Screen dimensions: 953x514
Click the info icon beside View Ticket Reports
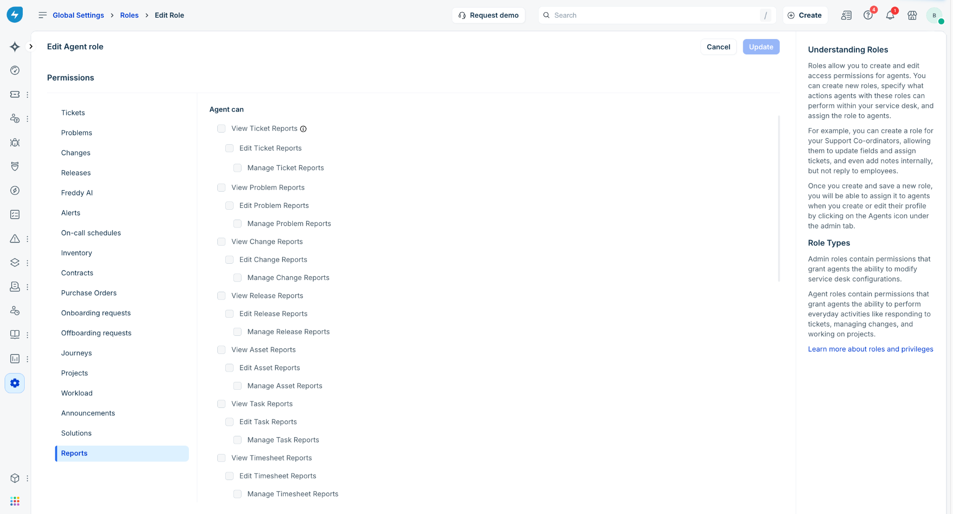point(303,129)
